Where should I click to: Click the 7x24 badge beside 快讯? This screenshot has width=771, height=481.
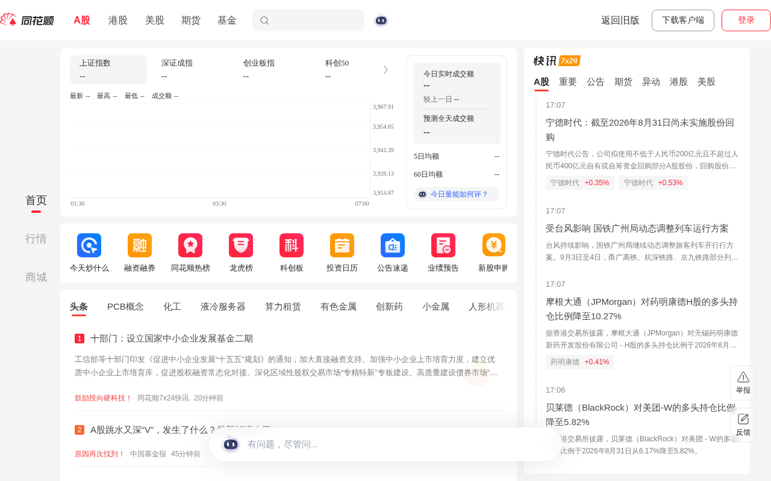pos(569,61)
